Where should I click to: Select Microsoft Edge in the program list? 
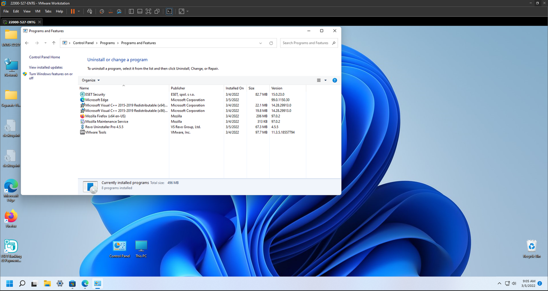click(x=192, y=100)
